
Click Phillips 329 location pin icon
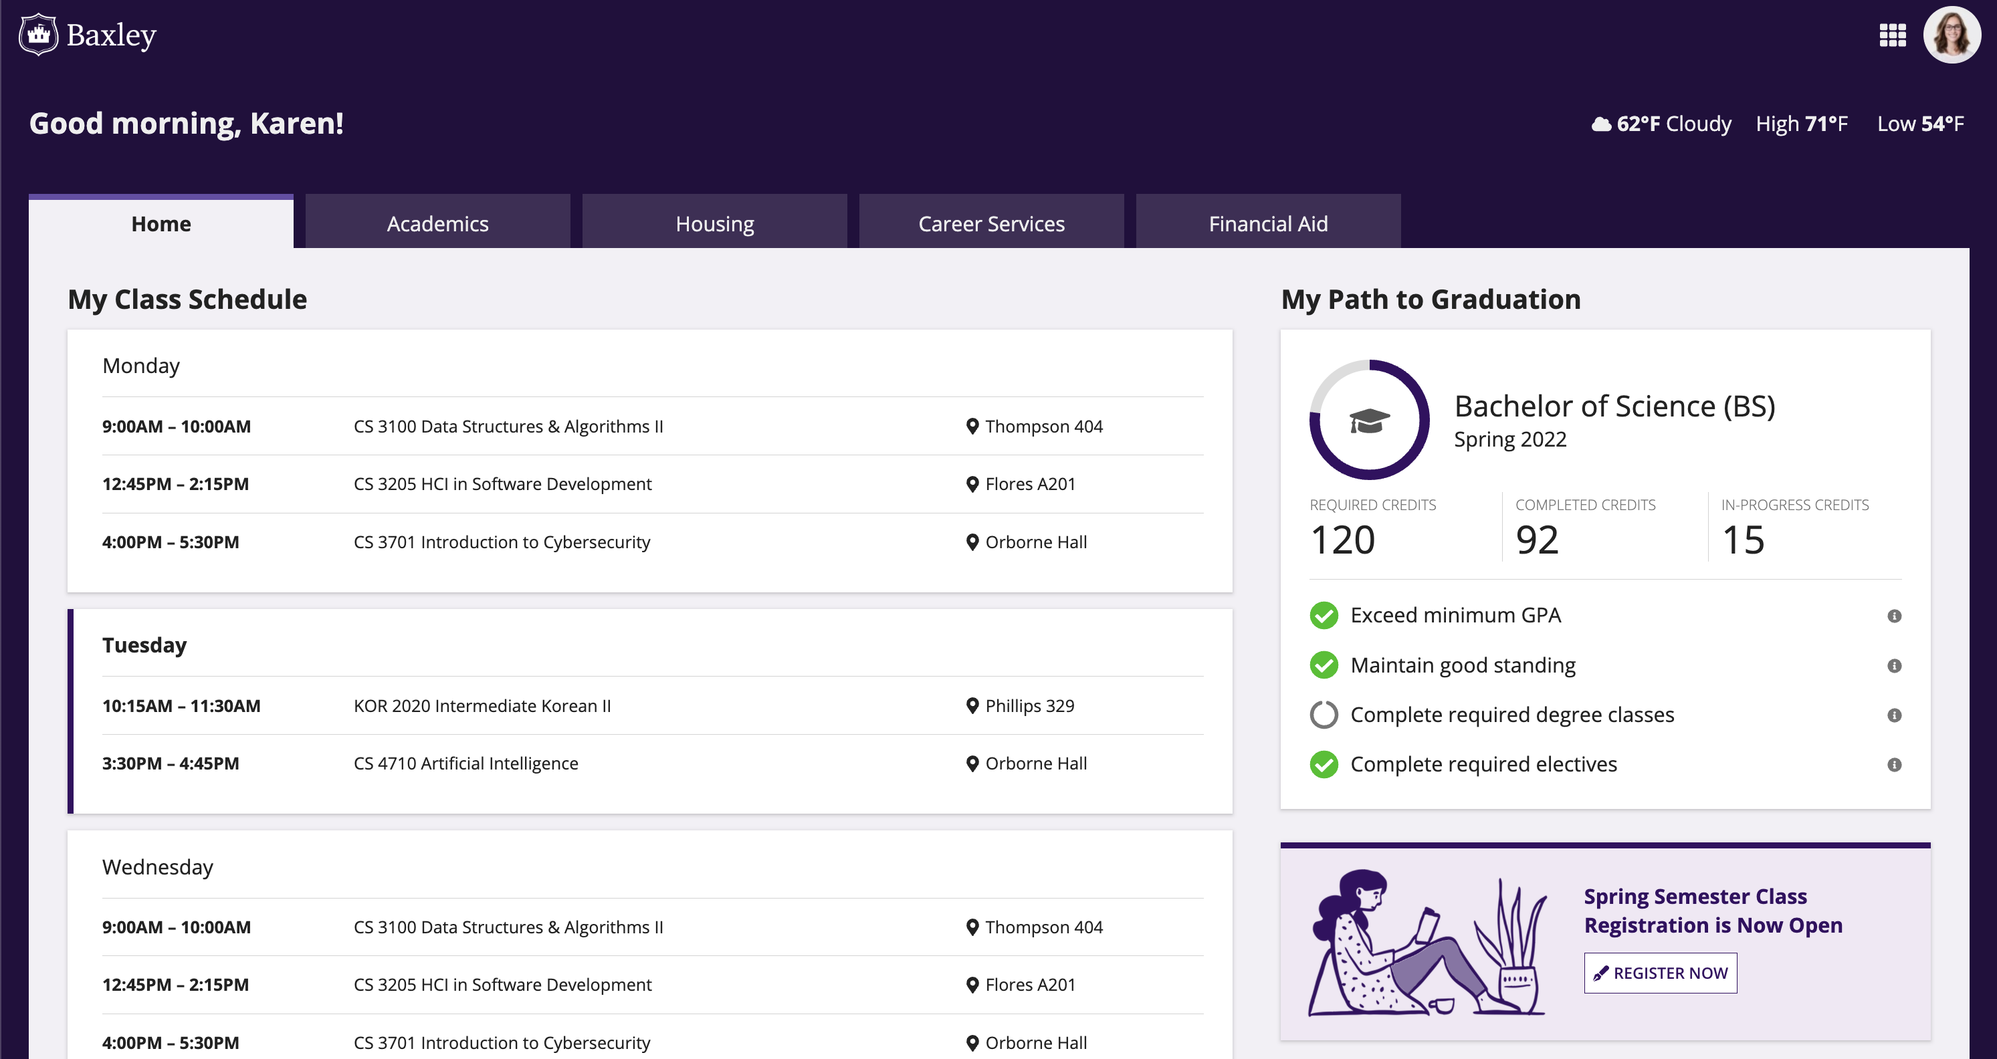(x=972, y=706)
